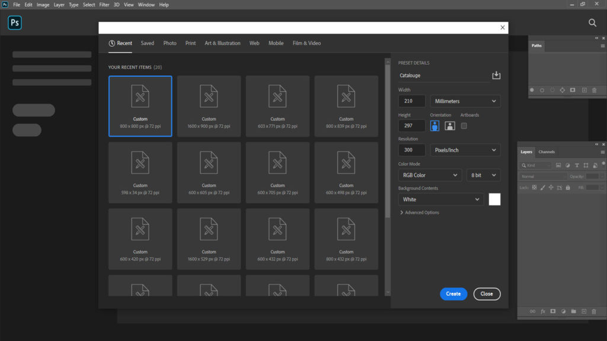The height and width of the screenshot is (341, 607).
Task: Save document preset icon next to Catalouge
Action: click(496, 75)
